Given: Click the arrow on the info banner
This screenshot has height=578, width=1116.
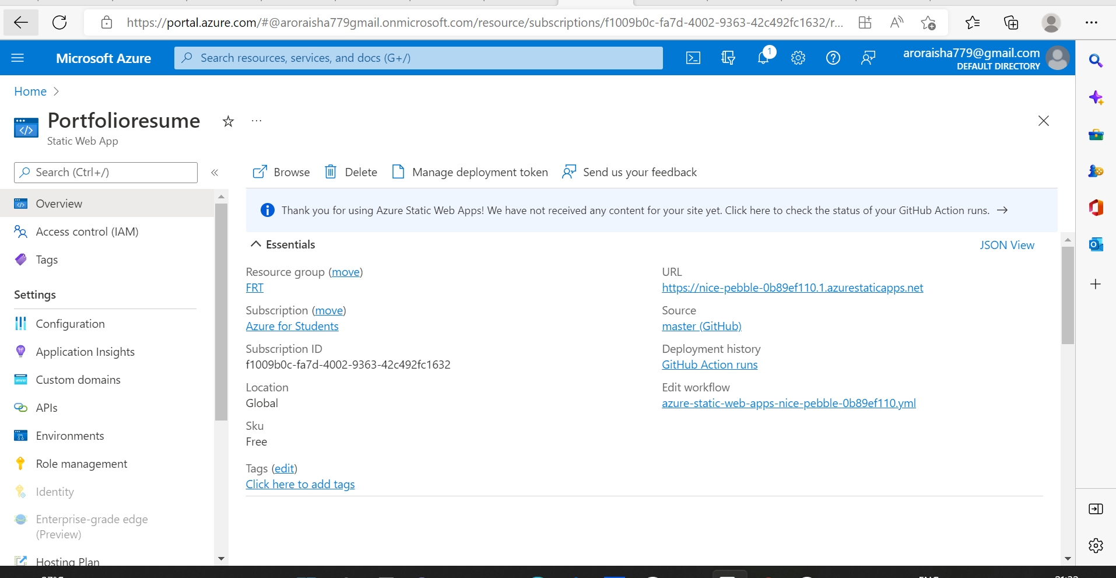Looking at the screenshot, I should point(1002,210).
